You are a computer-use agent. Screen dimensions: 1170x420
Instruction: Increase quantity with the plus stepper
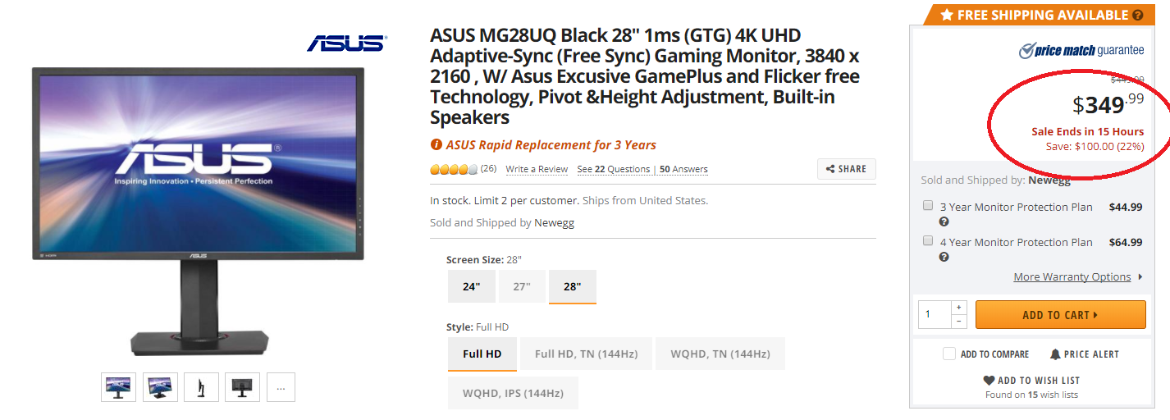coord(959,307)
